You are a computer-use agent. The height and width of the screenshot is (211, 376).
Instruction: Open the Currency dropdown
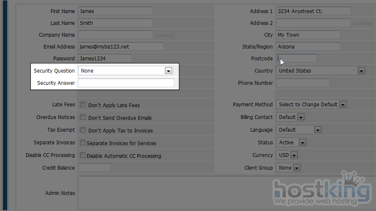coord(287,155)
